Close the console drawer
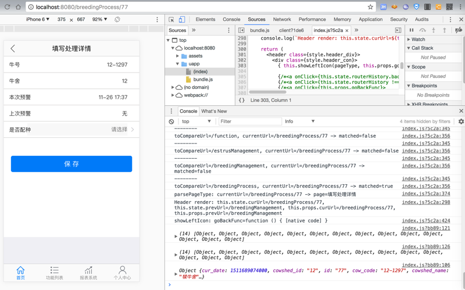The image size is (465, 290). pos(461,111)
